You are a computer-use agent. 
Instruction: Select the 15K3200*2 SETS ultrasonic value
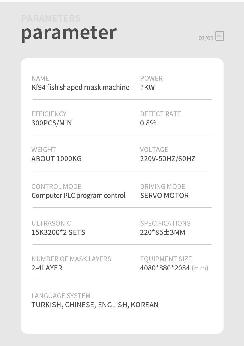(x=58, y=232)
